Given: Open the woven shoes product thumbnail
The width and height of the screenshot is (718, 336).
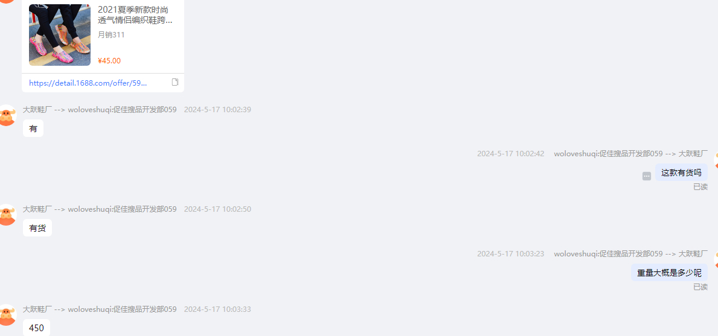Looking at the screenshot, I should (60, 35).
